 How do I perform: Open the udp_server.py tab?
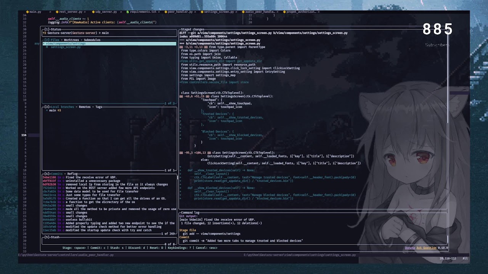[106, 12]
